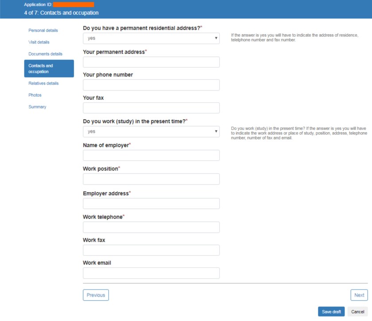The width and height of the screenshot is (372, 321).
Task: Select the Work fax field
Action: pos(151,251)
